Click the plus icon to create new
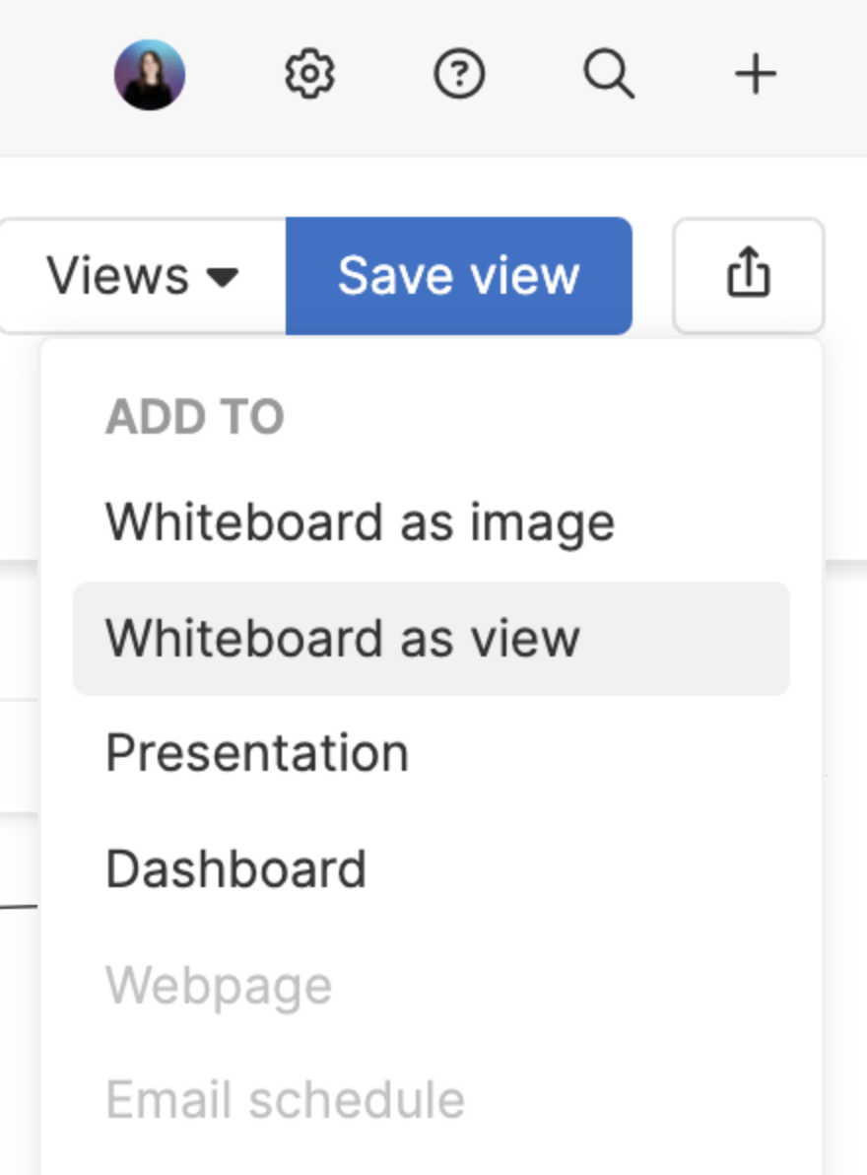This screenshot has height=1175, width=867. point(756,74)
